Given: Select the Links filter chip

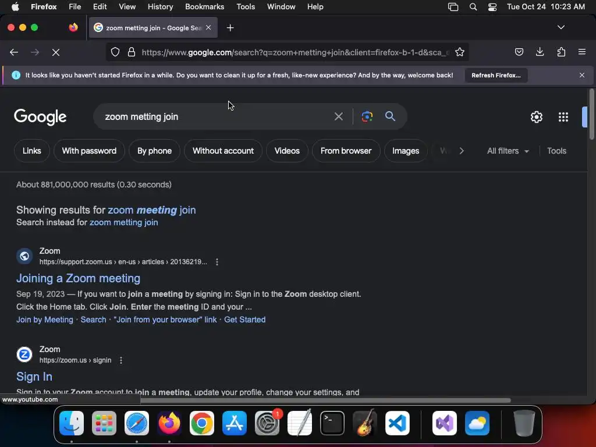Looking at the screenshot, I should pos(31,151).
